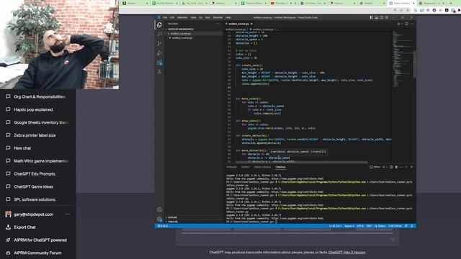
Task: Open the Terminal menu in VS Code
Action: pyautogui.click(x=218, y=17)
